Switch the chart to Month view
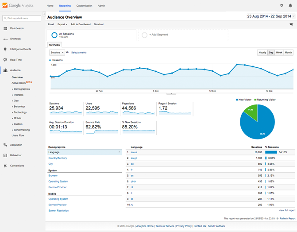 pyautogui.click(x=288, y=53)
